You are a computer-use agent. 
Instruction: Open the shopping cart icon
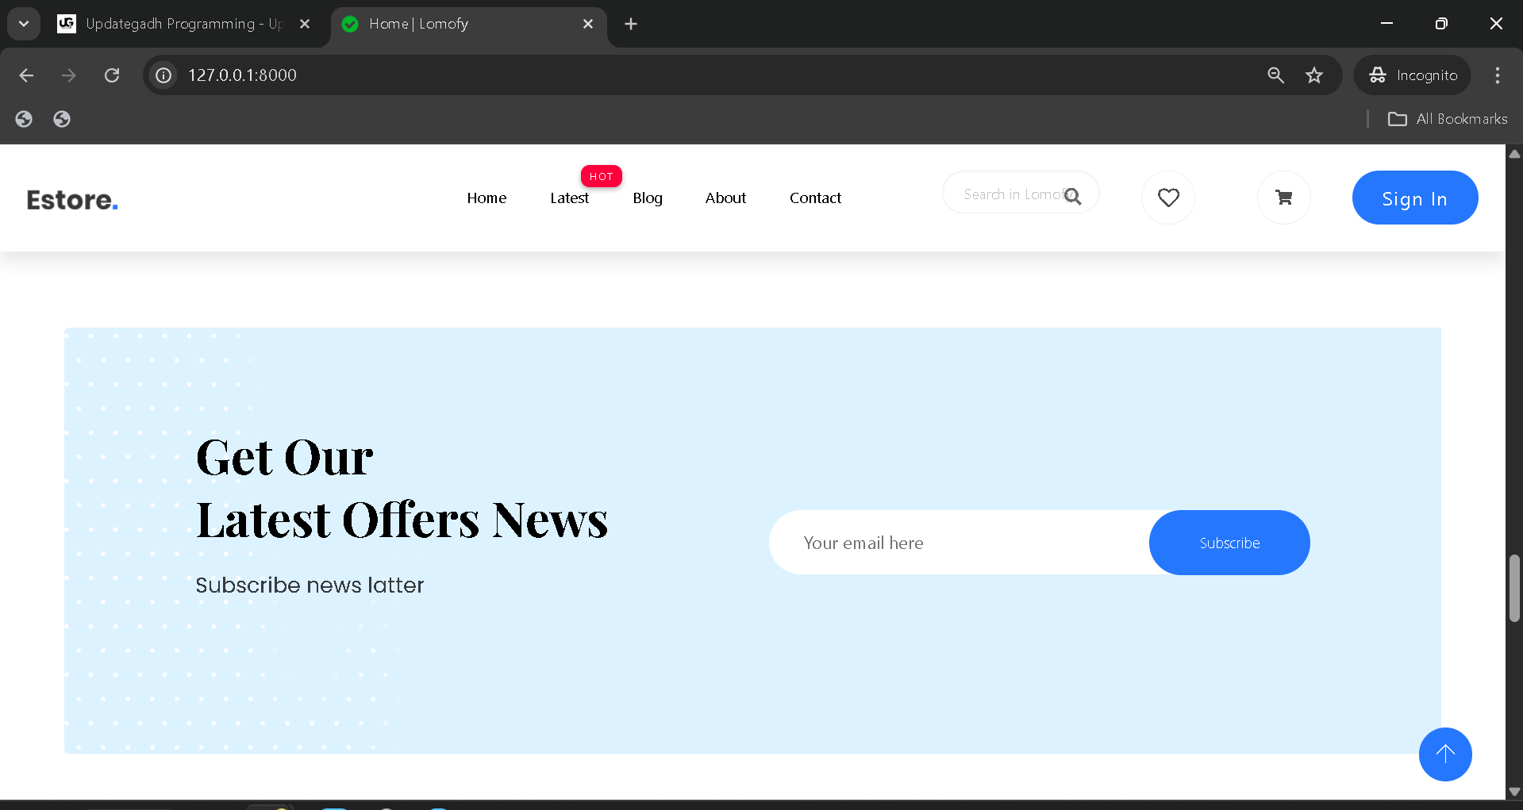pos(1283,198)
